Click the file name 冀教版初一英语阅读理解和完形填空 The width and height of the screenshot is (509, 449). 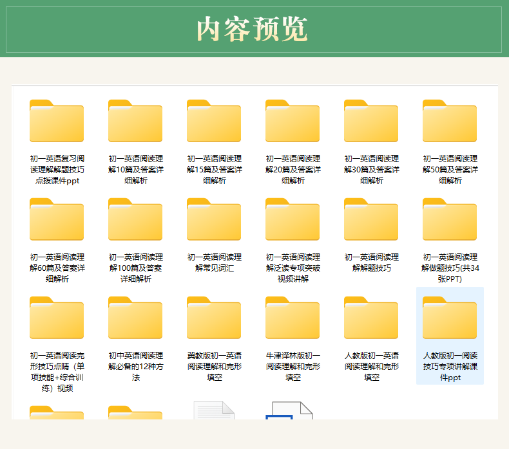pos(215,366)
